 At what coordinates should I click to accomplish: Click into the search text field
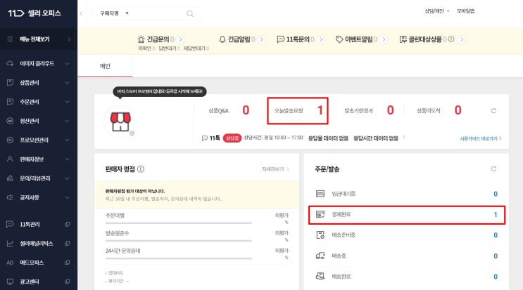[158, 13]
